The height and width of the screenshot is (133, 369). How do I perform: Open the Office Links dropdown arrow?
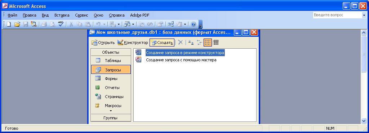[119, 24]
